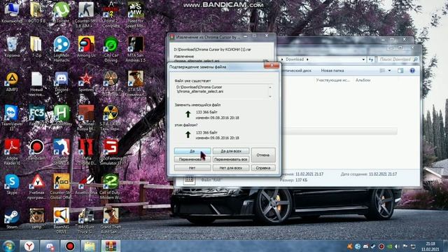Launch Counter-Strike 1.6 AIM desktop shortcut
Image resolution: width=448 pixels, height=252 pixels.
[x=86, y=15]
